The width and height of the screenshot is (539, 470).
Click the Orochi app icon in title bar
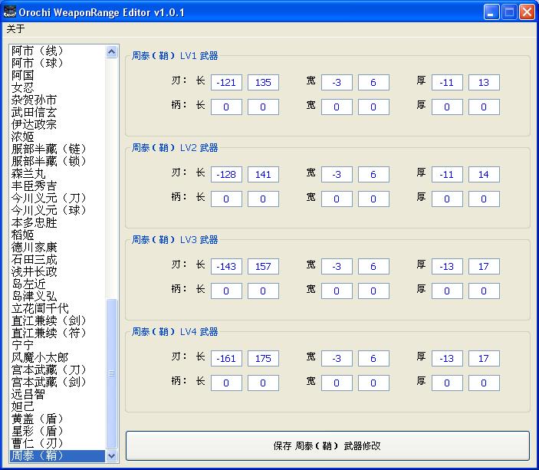click(x=9, y=12)
